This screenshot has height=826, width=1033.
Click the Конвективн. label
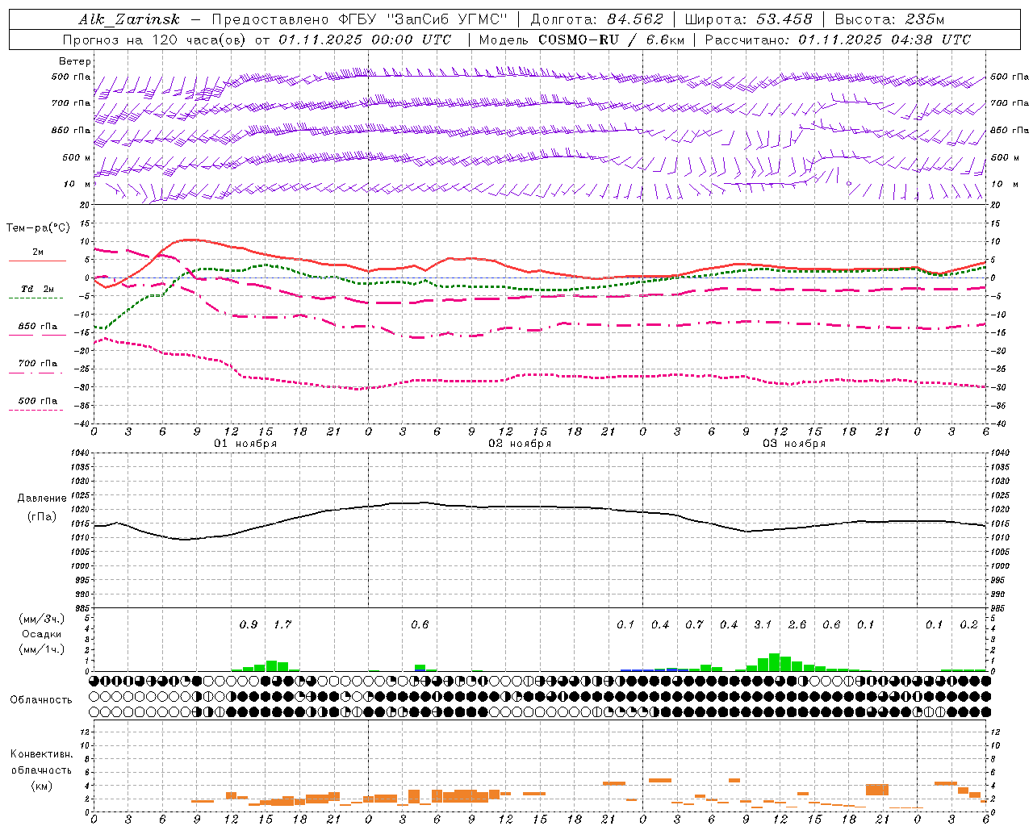pos(42,754)
